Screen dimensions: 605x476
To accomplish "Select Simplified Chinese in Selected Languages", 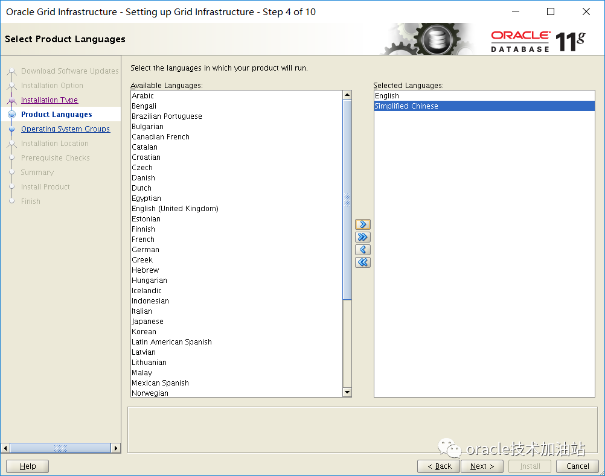I will (484, 106).
